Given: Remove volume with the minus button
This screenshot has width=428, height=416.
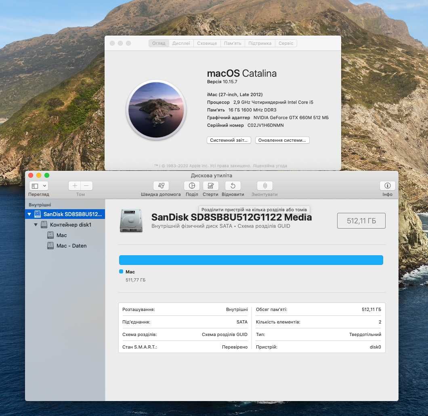Looking at the screenshot, I should tap(86, 186).
